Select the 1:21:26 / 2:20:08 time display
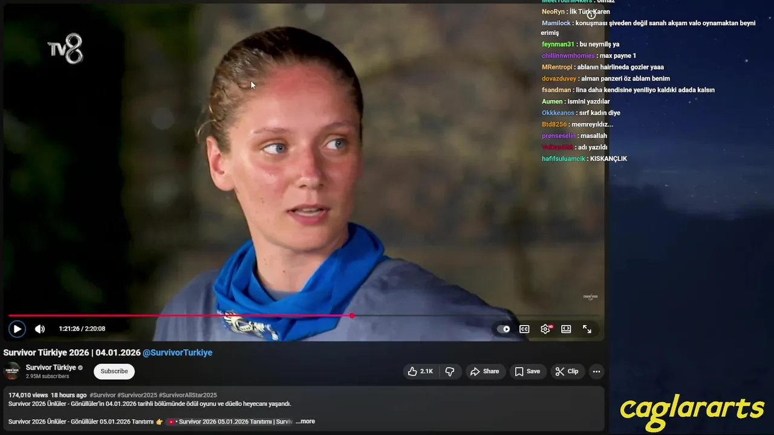774x435 pixels. point(82,329)
